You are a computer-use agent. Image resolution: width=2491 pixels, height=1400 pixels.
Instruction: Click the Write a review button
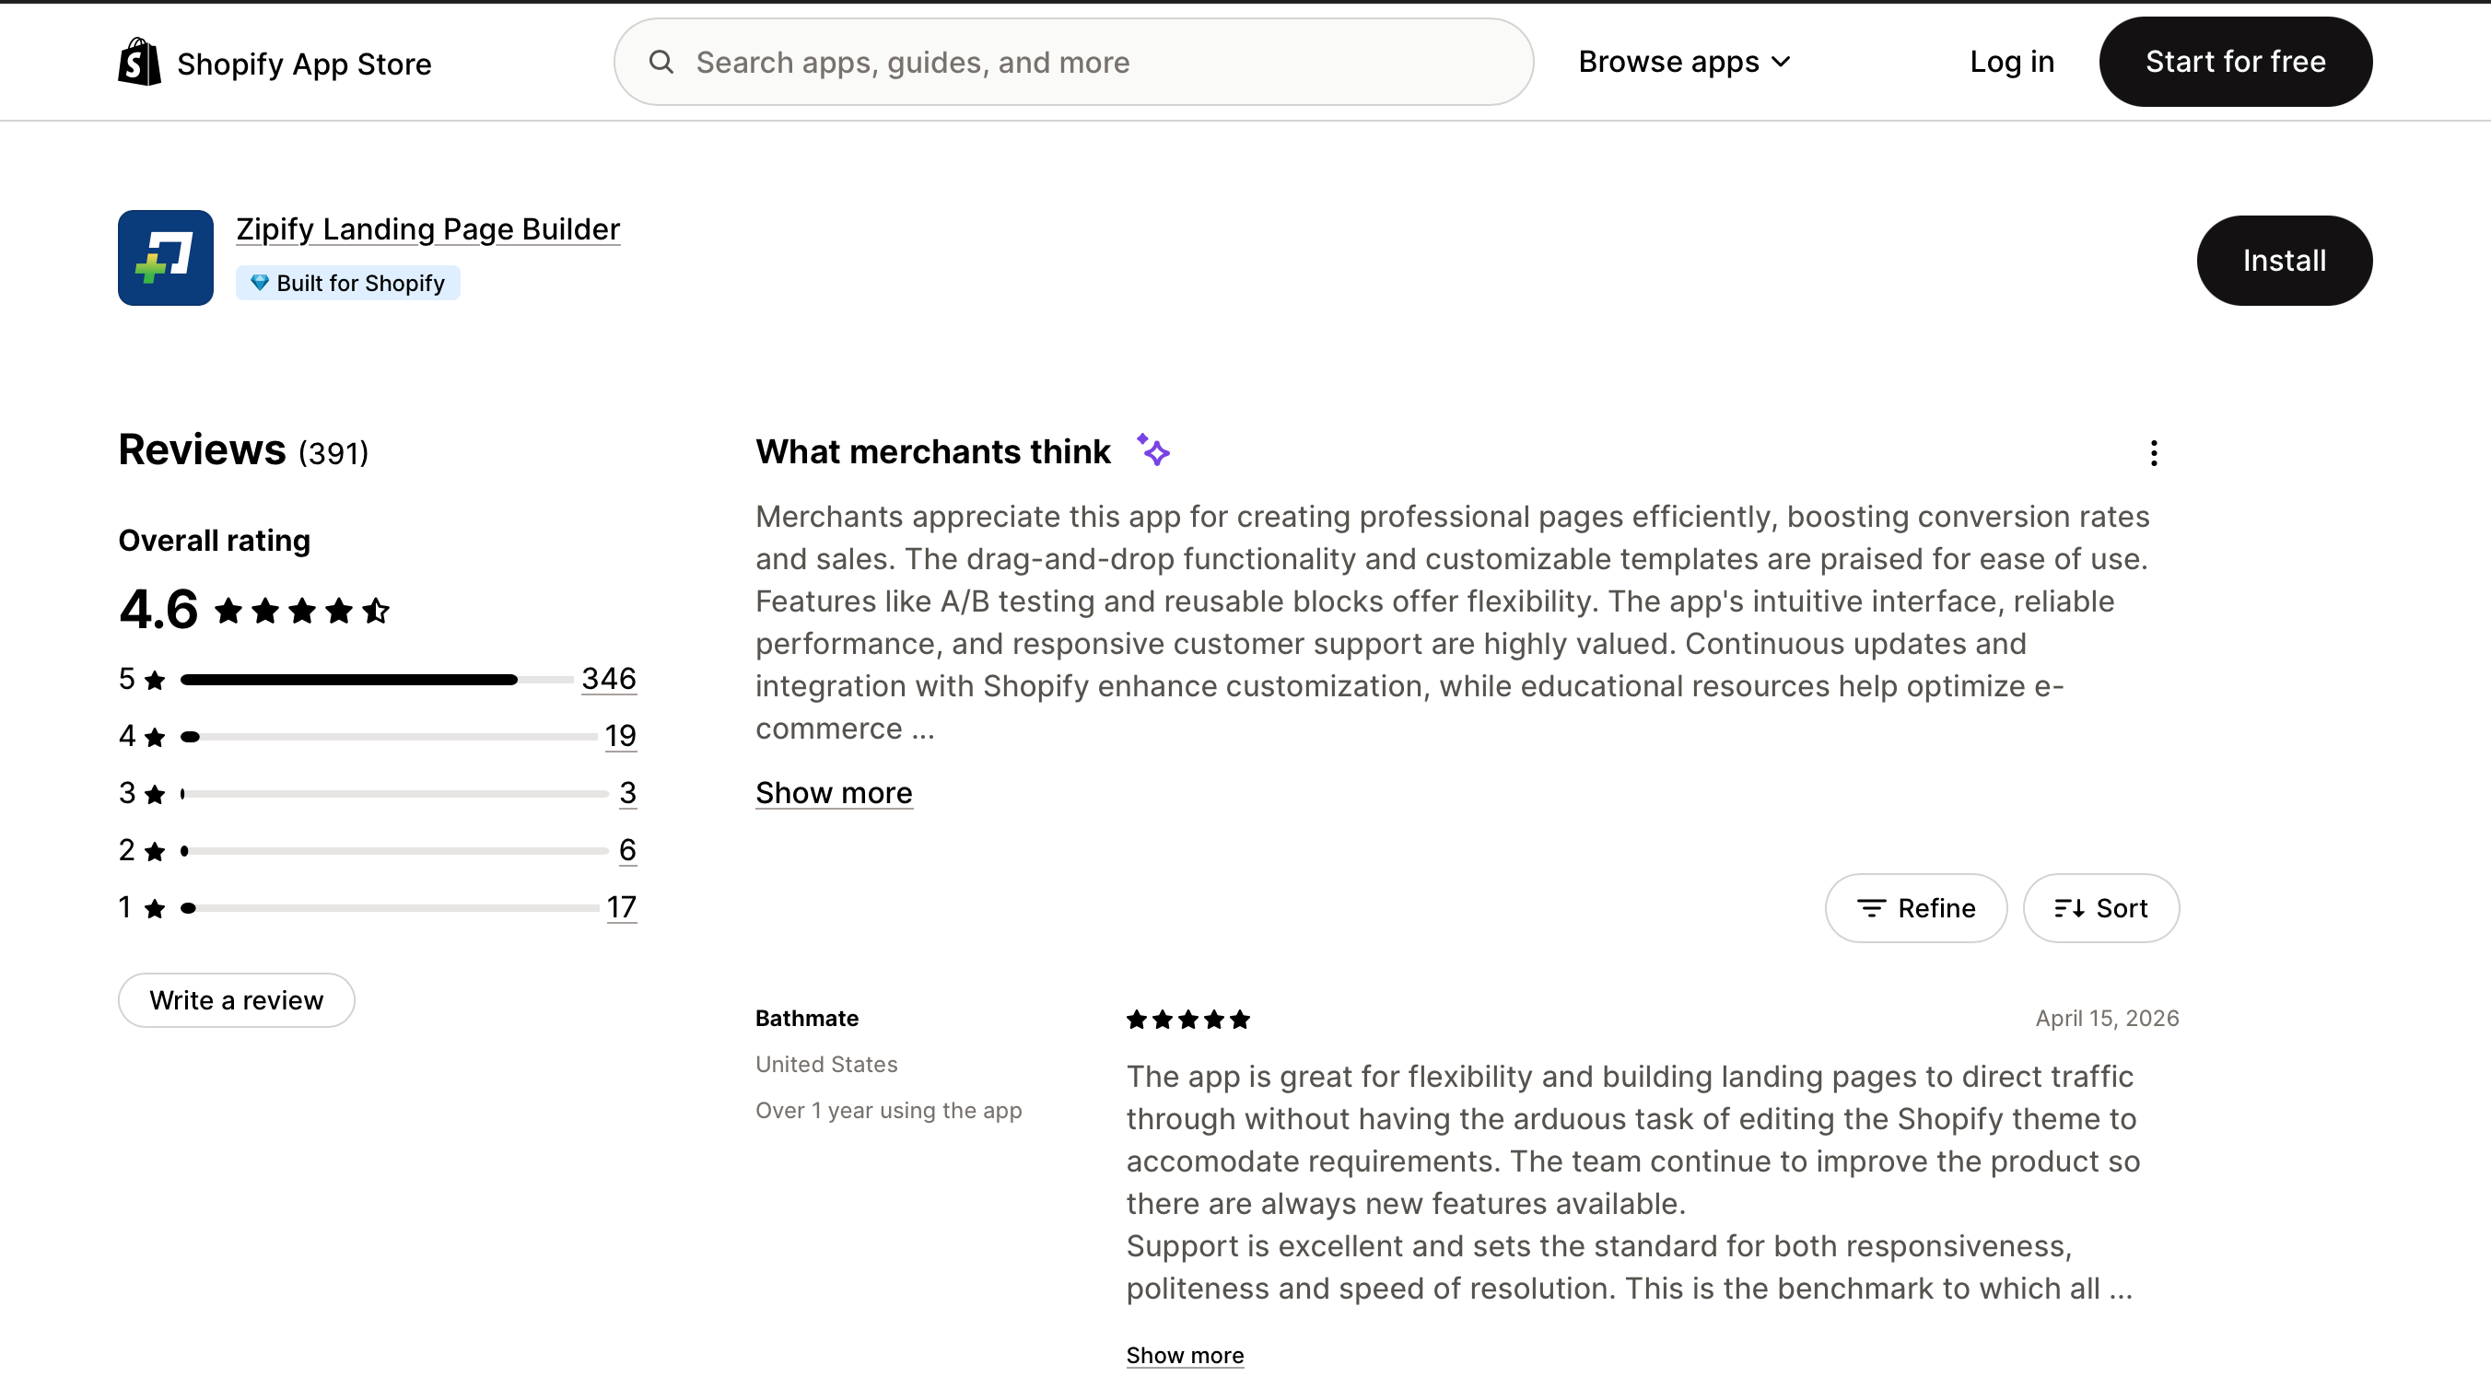pyautogui.click(x=236, y=999)
